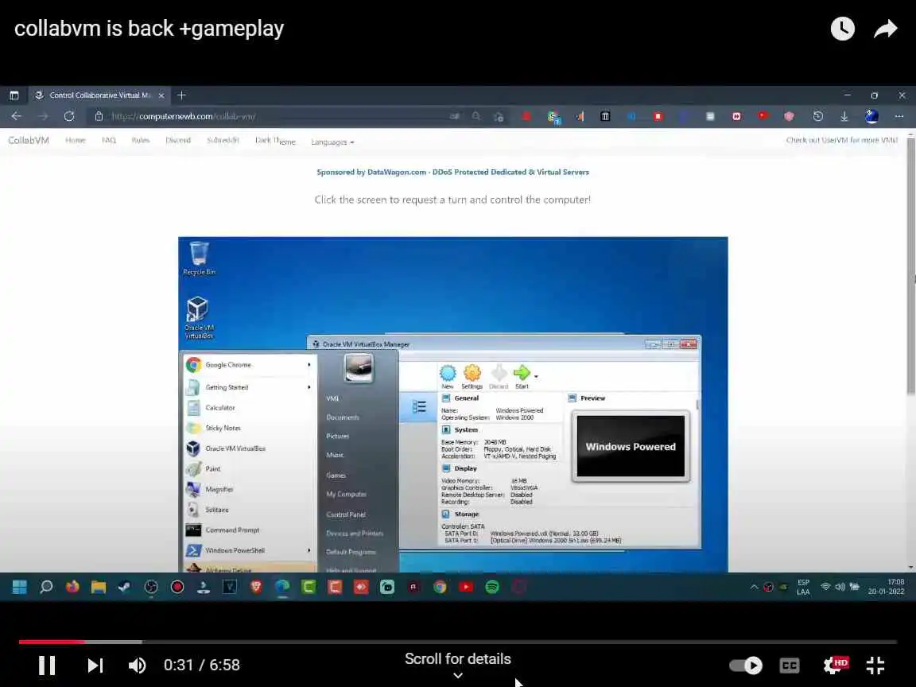Viewport: 916px width, 687px height.
Task: Open a new browser tab with the plus
Action: (181, 95)
